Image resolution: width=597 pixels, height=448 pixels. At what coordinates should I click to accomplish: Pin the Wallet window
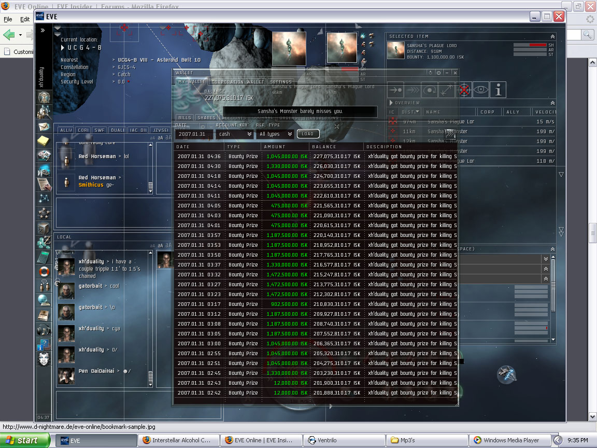point(438,73)
